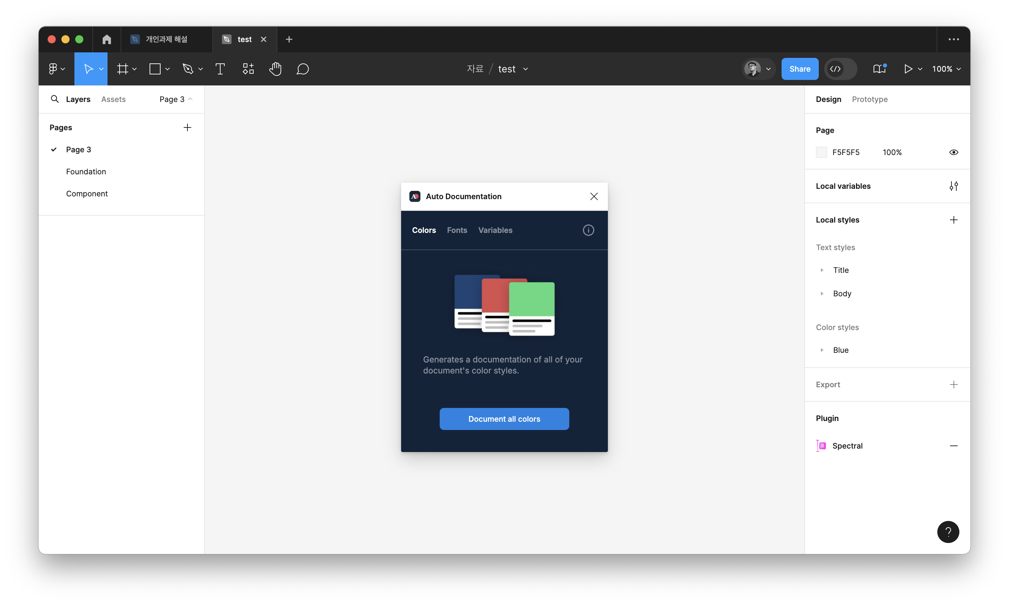Select the Hand tool
Screen dimensions: 1009x605
pyautogui.click(x=275, y=69)
